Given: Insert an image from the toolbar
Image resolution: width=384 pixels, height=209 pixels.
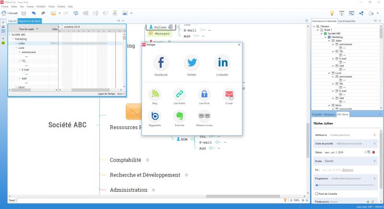Looking at the screenshot, I should 125,13.
